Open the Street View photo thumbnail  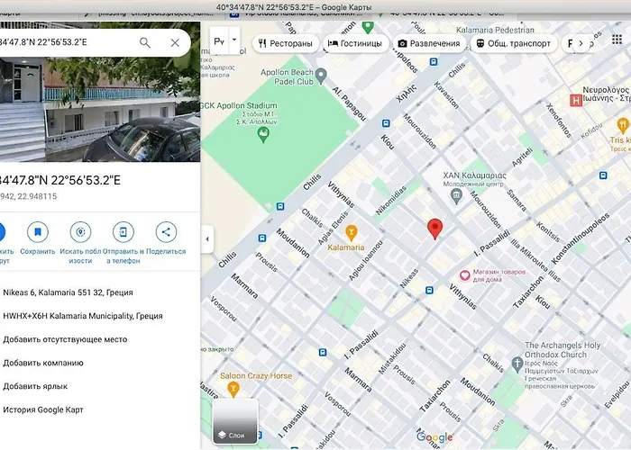click(100, 109)
